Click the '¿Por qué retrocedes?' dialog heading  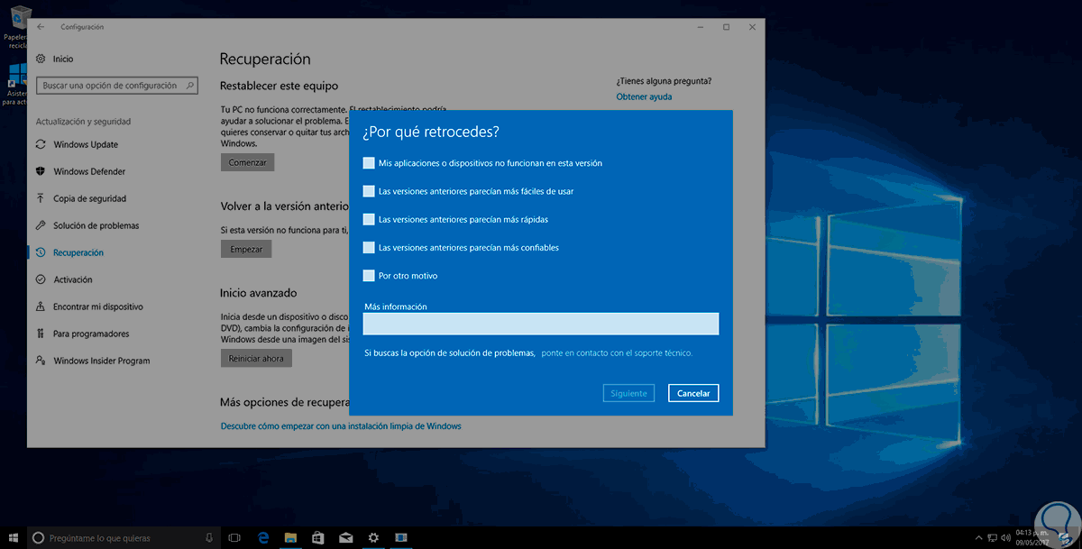(x=431, y=132)
